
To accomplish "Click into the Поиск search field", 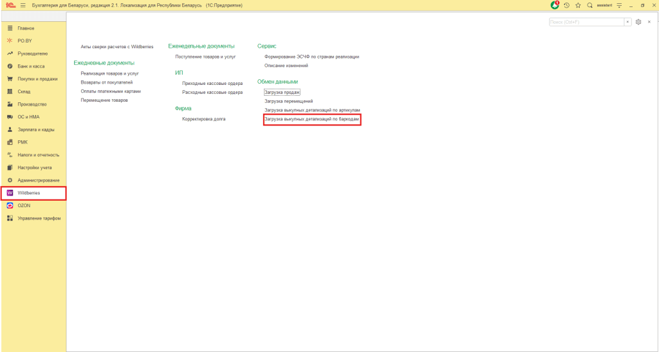I will (x=586, y=22).
